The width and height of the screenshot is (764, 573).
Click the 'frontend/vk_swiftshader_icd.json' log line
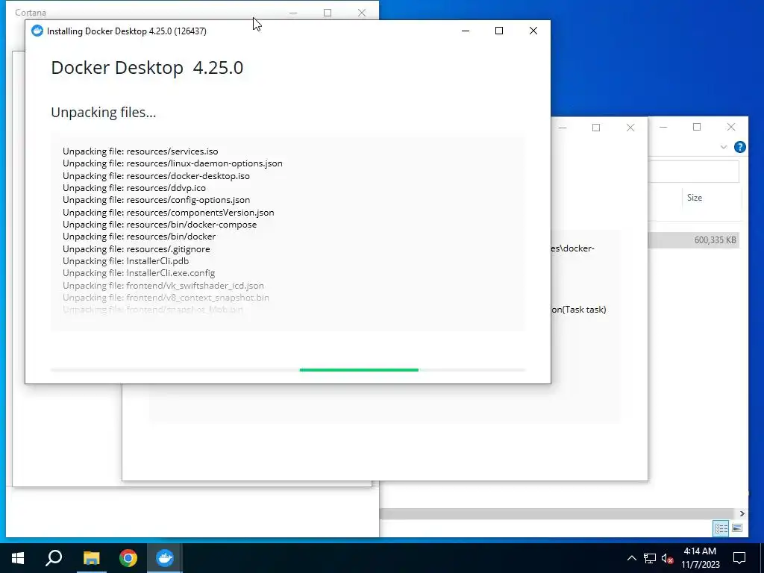point(163,286)
